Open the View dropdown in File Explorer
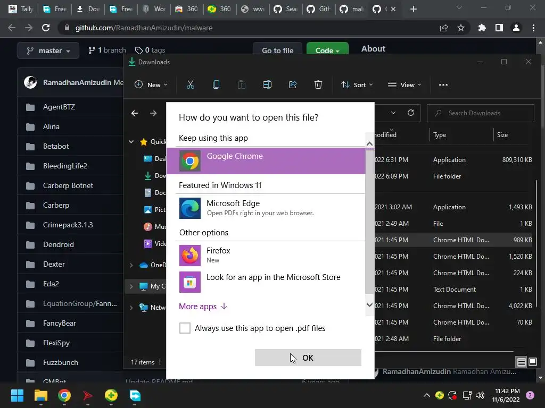The width and height of the screenshot is (545, 408). click(404, 84)
